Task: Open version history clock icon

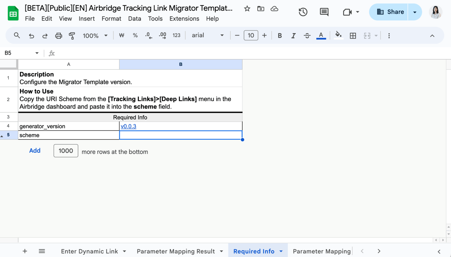Action: [303, 12]
